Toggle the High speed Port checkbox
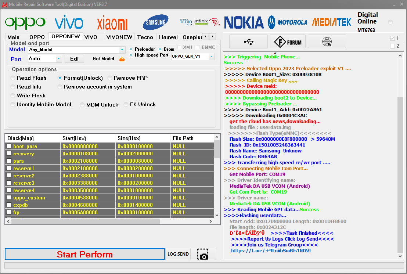The width and height of the screenshot is (407, 274). pos(131,55)
